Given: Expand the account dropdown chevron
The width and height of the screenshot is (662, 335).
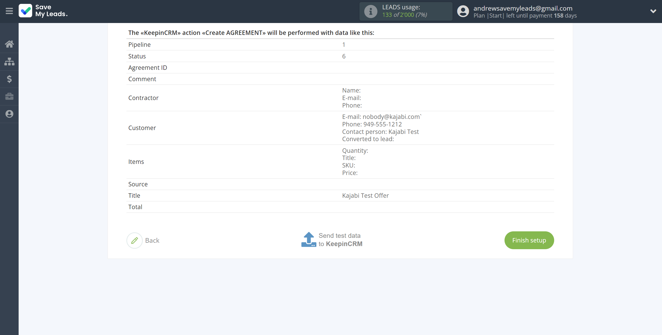Looking at the screenshot, I should [x=653, y=11].
